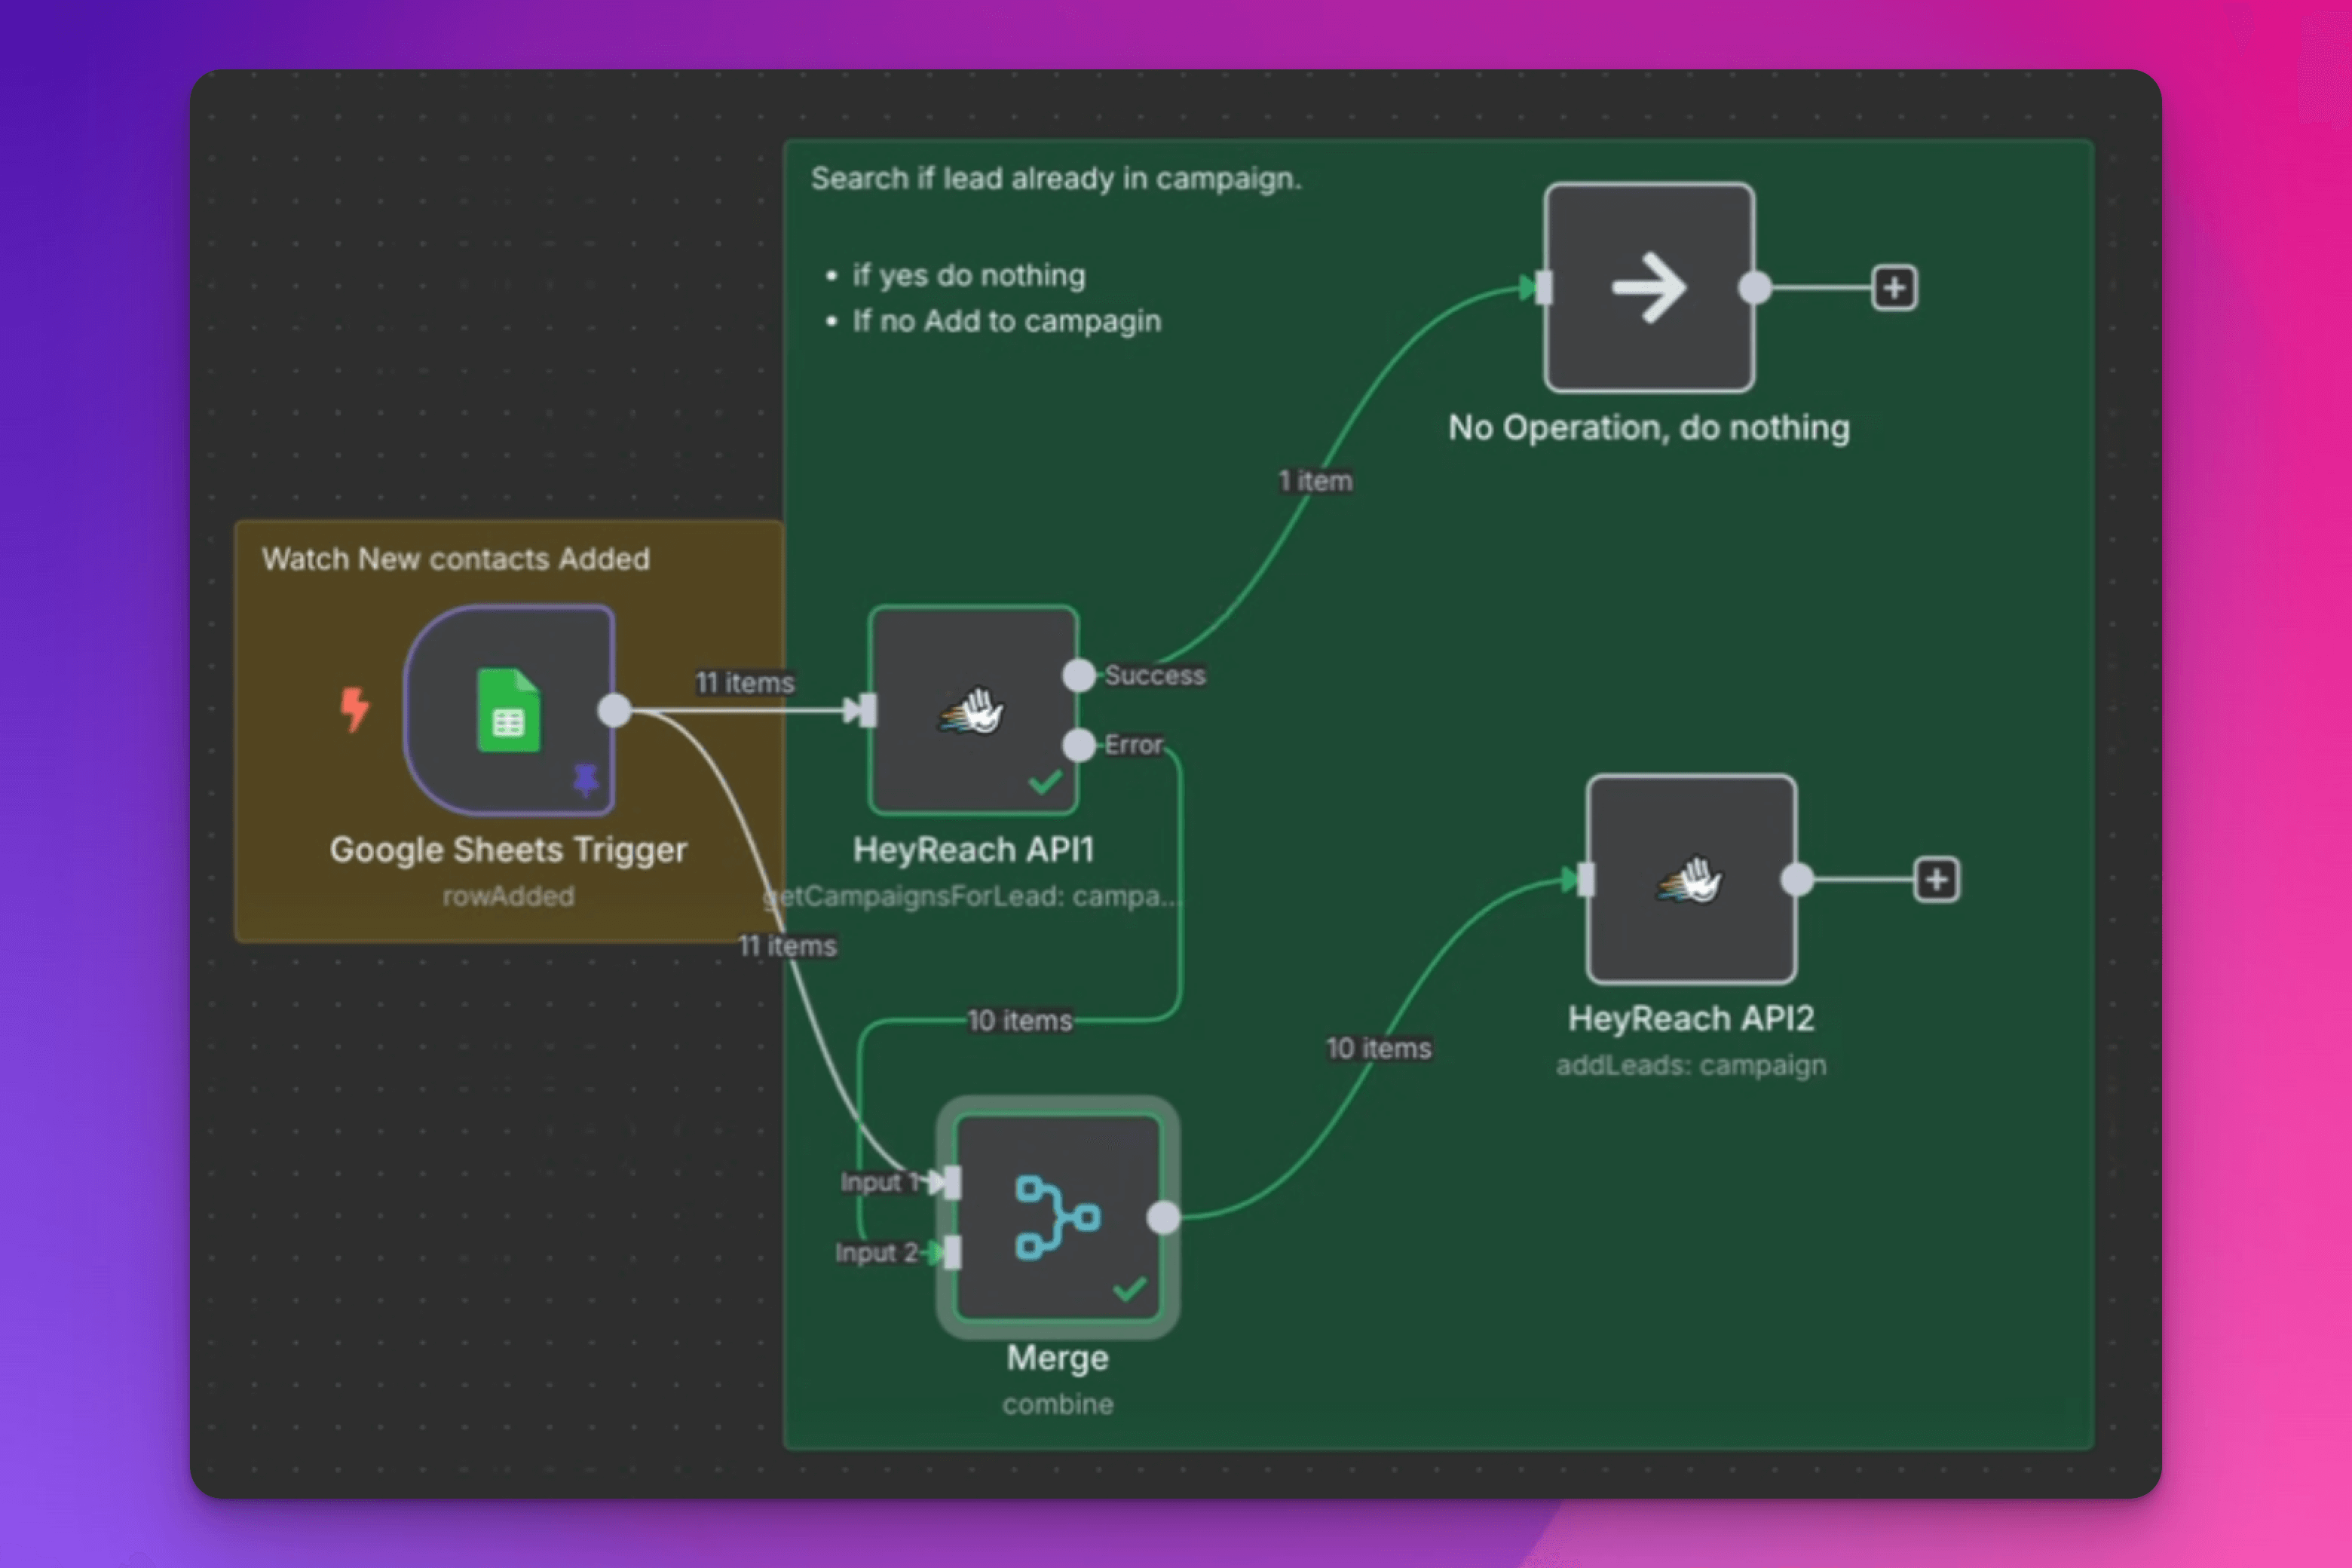Click the 'rowAdded' subtitle under the trigger
Image resolution: width=2352 pixels, height=1568 pixels.
(509, 897)
